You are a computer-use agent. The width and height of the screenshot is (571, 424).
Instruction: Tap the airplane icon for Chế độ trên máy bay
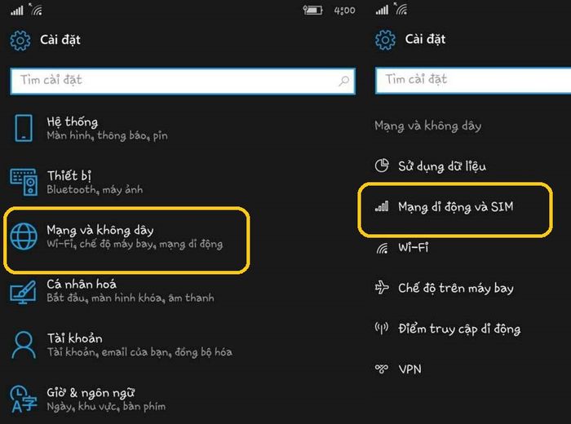coord(382,288)
